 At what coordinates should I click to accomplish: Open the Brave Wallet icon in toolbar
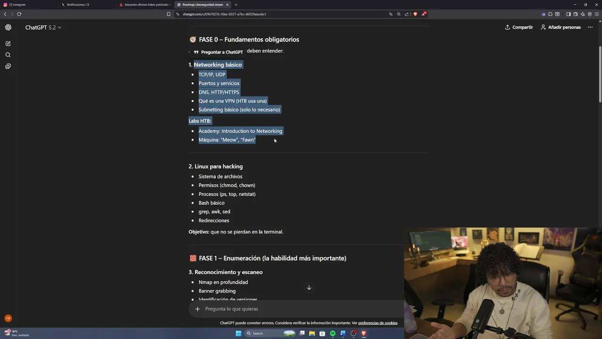(575, 14)
